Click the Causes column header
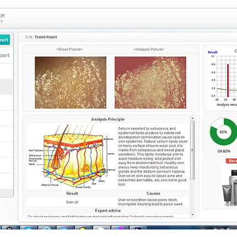The width and height of the screenshot is (237, 237). [153, 193]
